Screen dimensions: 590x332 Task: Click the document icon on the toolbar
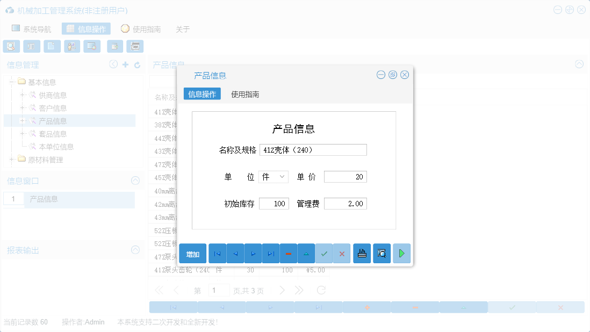[x=52, y=46]
